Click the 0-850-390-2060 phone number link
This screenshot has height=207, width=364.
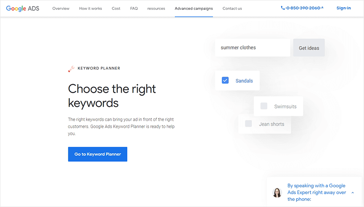(x=304, y=8)
